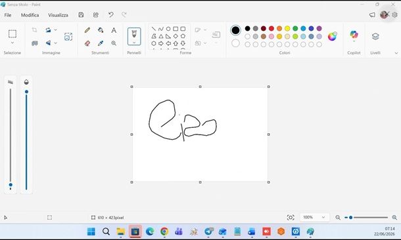Screen dimensions: 401x240
Task: Select secondary color 2 (white circle)
Action: click(235, 43)
